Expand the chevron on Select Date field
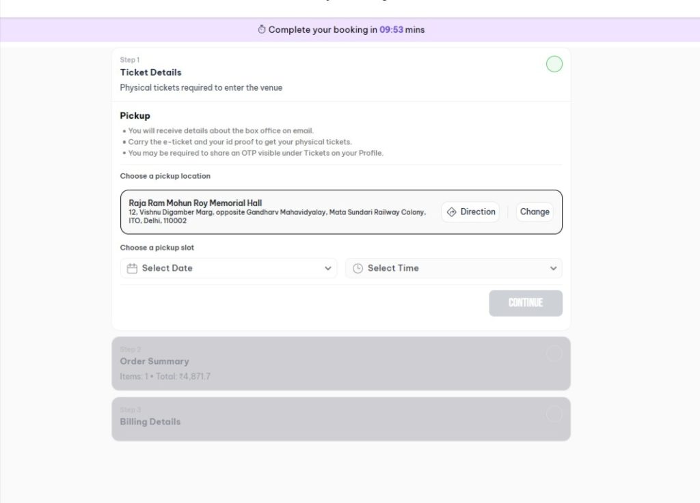This screenshot has height=503, width=700. pos(327,268)
